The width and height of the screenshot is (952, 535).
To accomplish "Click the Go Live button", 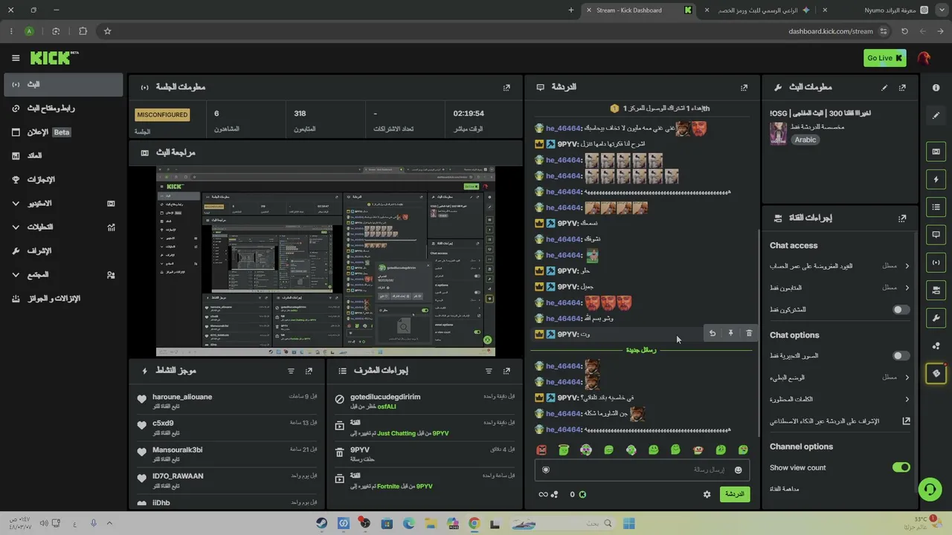I will click(x=884, y=58).
